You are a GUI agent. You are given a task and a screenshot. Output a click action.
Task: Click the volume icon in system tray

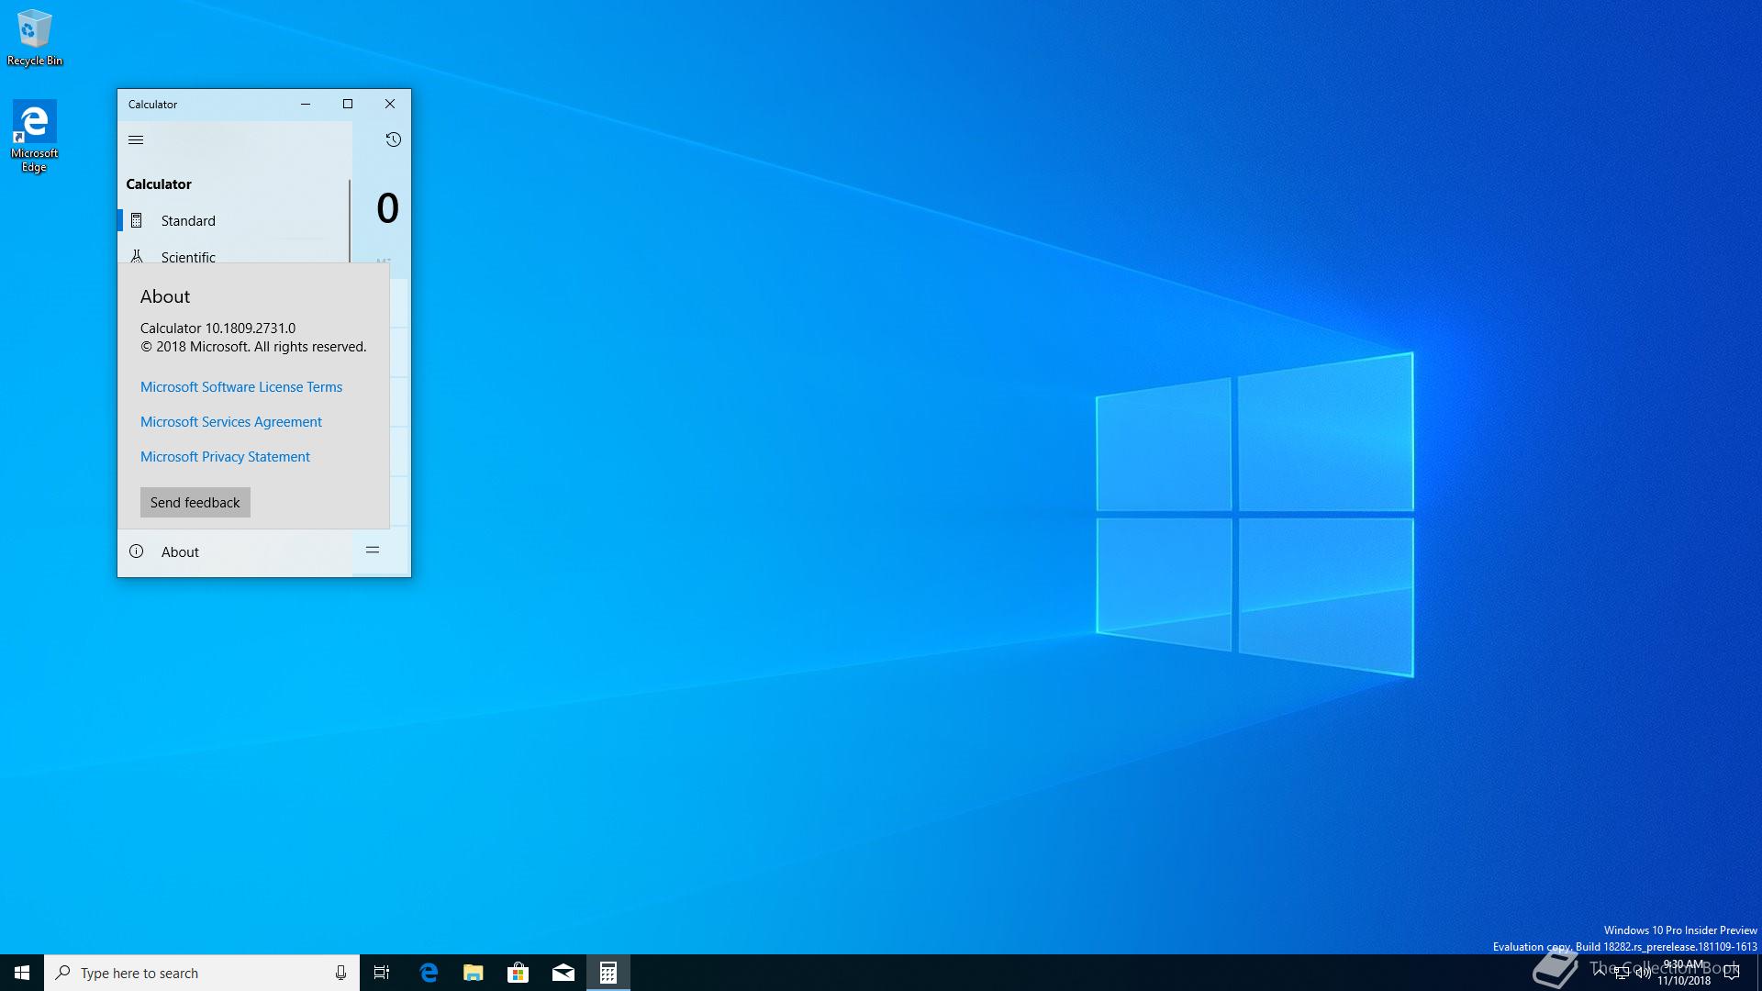pyautogui.click(x=1644, y=973)
